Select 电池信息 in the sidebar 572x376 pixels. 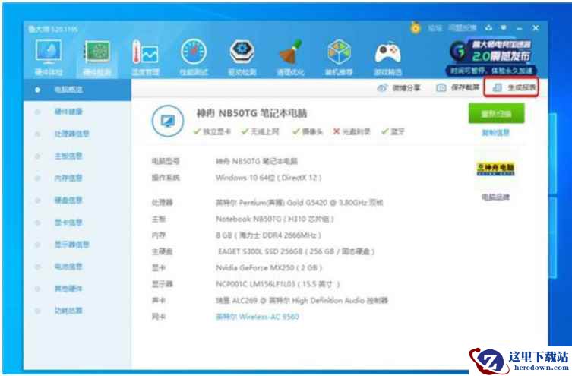(x=68, y=267)
